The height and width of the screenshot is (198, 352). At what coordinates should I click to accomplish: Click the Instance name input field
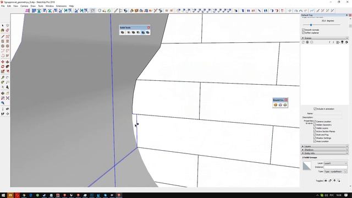click(335, 167)
